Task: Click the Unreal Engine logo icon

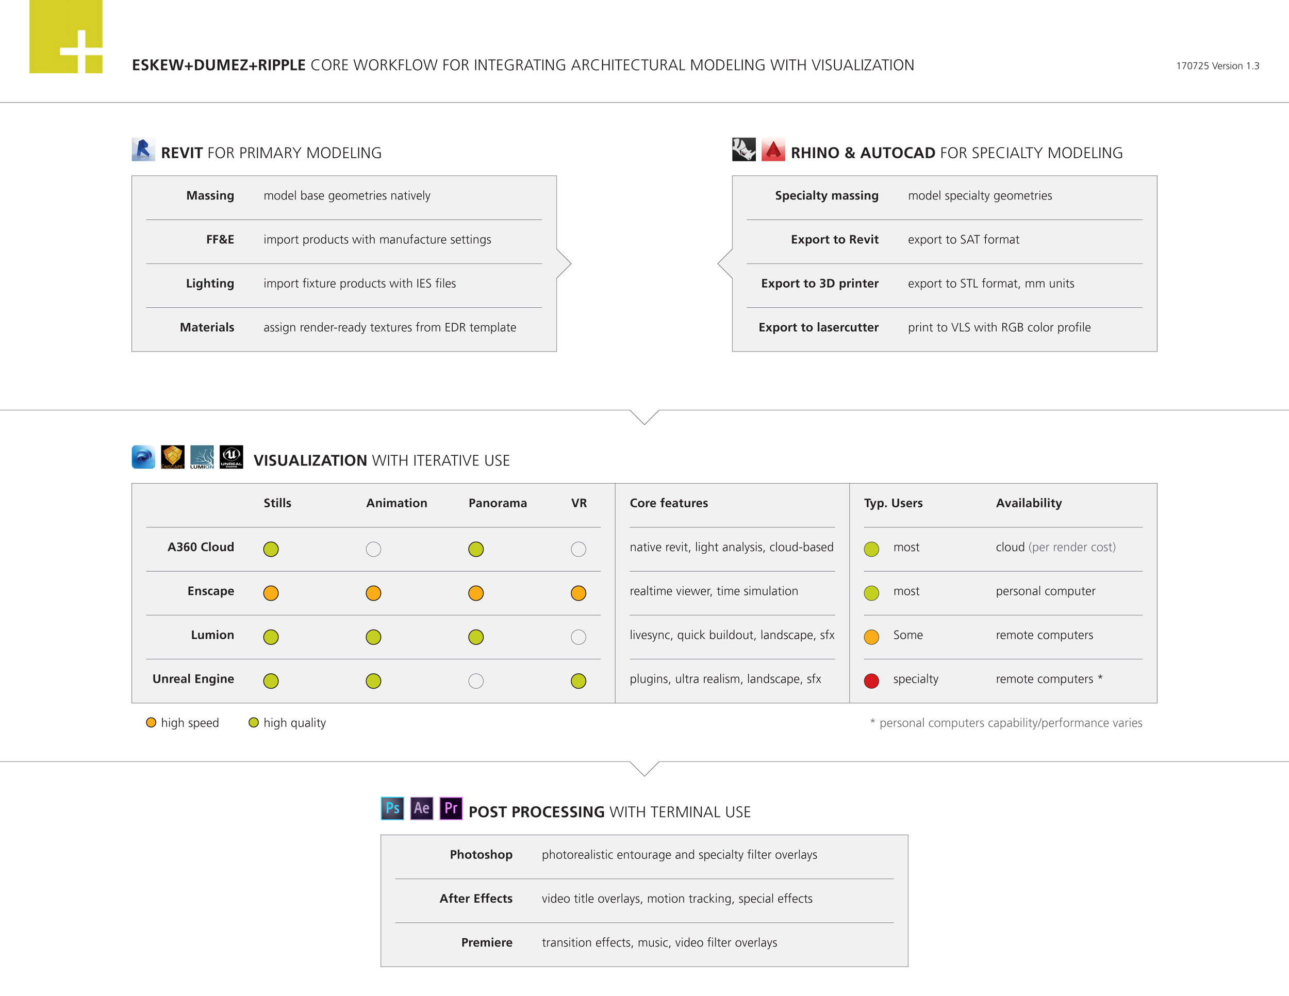Action: pyautogui.click(x=232, y=457)
